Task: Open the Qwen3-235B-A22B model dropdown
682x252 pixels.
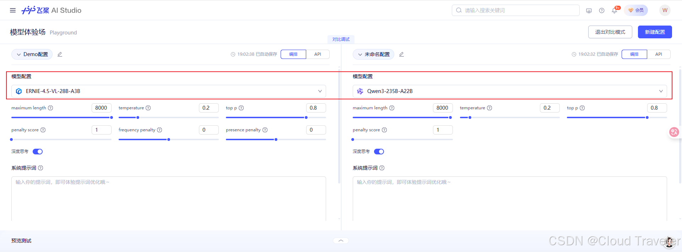Action: point(510,91)
